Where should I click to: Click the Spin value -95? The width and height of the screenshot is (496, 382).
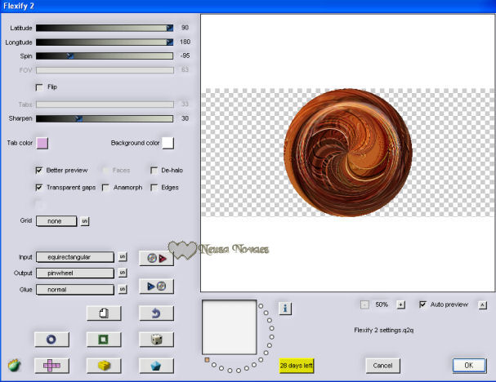185,56
